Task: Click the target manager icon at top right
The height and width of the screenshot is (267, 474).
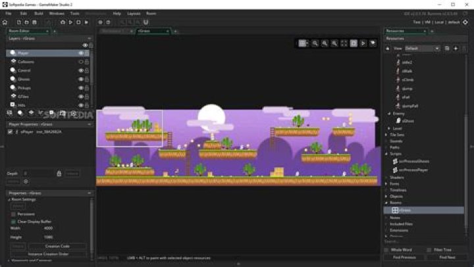Action: (x=465, y=22)
